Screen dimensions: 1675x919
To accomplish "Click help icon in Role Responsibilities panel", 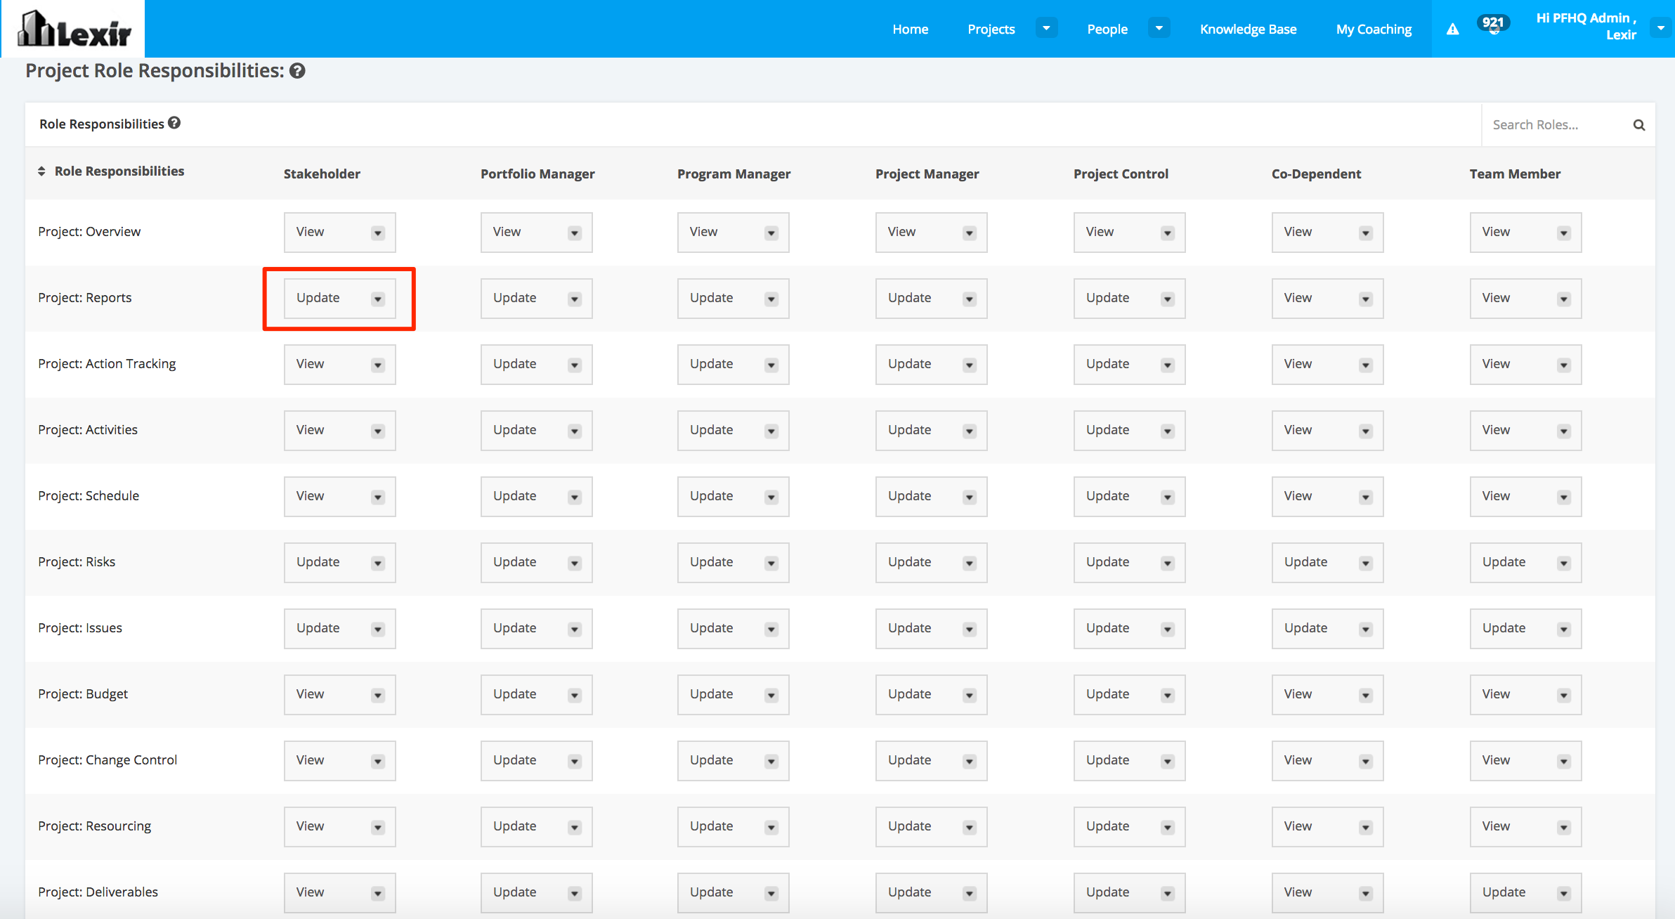I will point(174,123).
